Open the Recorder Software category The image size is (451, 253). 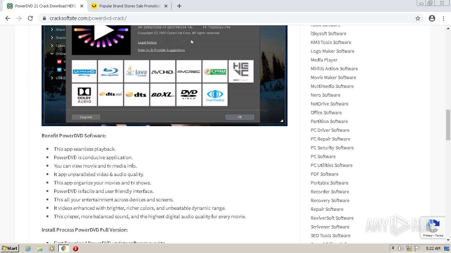click(x=330, y=192)
